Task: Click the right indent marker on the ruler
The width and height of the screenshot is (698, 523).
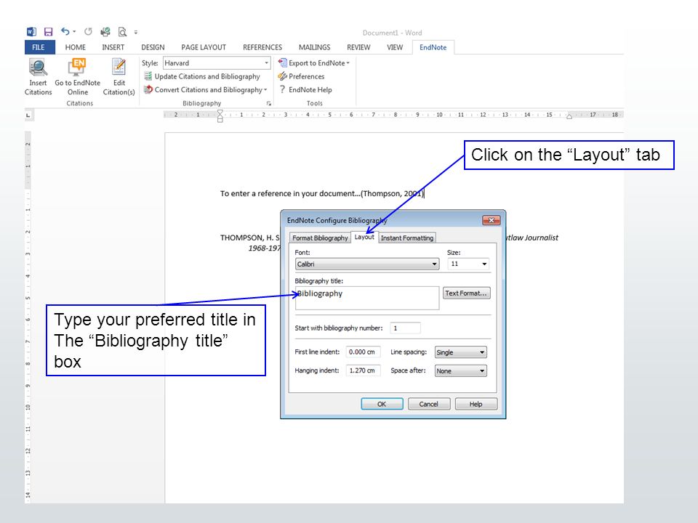Action: click(569, 117)
